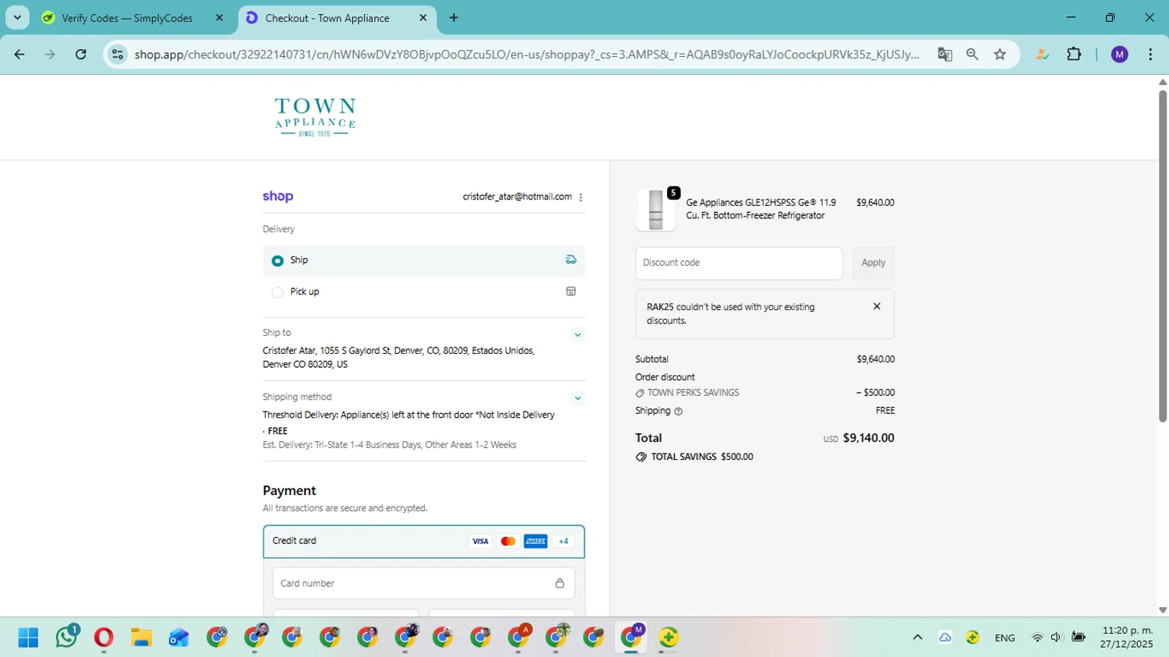Image resolution: width=1169 pixels, height=657 pixels.
Task: Open the tab search dropdown
Action: [17, 18]
